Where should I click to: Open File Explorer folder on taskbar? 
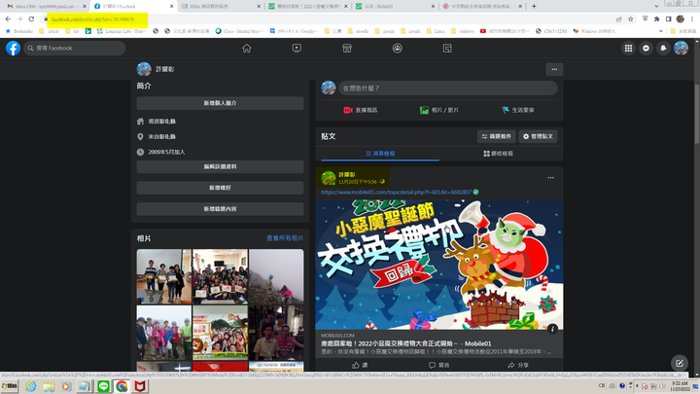pos(49,386)
